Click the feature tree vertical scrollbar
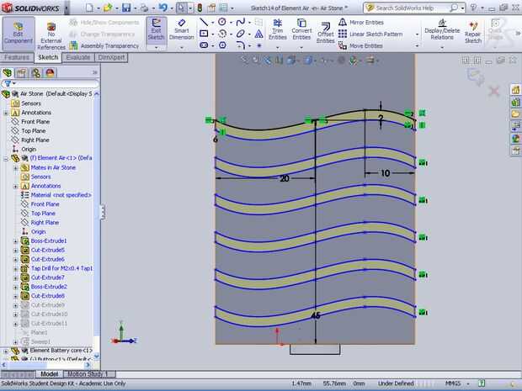The height and width of the screenshot is (391, 522). point(97,225)
